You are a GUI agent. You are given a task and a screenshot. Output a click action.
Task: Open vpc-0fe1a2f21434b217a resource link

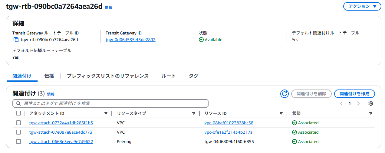(229, 132)
